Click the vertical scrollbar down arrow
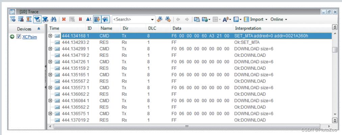Screen dimensions: 342x135 coord(335,114)
